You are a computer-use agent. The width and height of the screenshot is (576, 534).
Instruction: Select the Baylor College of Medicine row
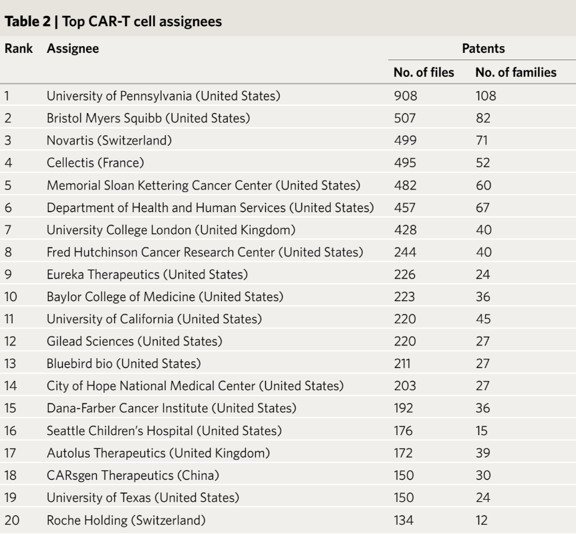click(288, 297)
